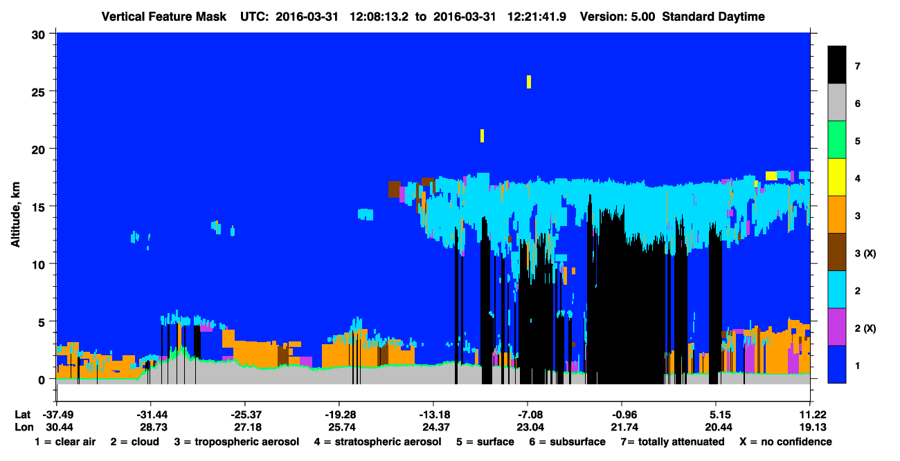Click the purple colorbar segment labeled 2 (X)
This screenshot has height=461, width=900.
837,327
